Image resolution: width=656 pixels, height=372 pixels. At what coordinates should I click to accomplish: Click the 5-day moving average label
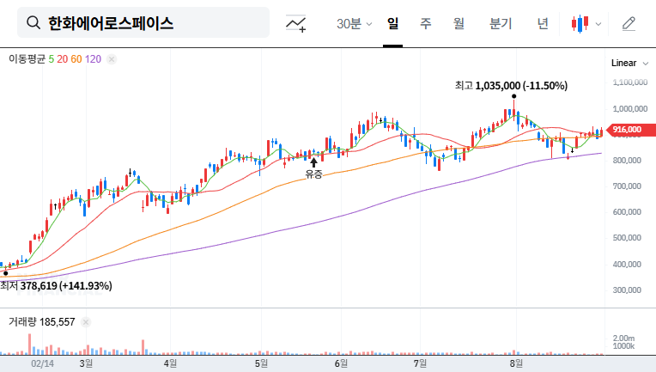(x=51, y=59)
